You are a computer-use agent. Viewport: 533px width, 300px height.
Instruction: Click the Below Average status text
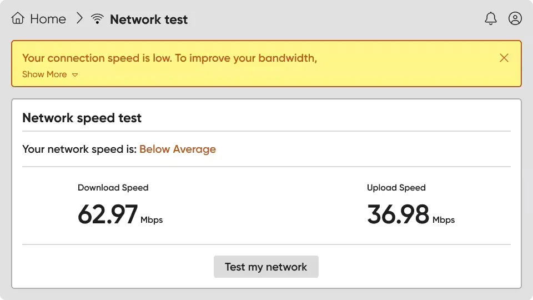pos(178,149)
